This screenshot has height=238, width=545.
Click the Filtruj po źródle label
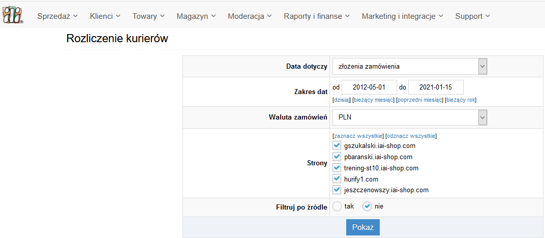301,208
